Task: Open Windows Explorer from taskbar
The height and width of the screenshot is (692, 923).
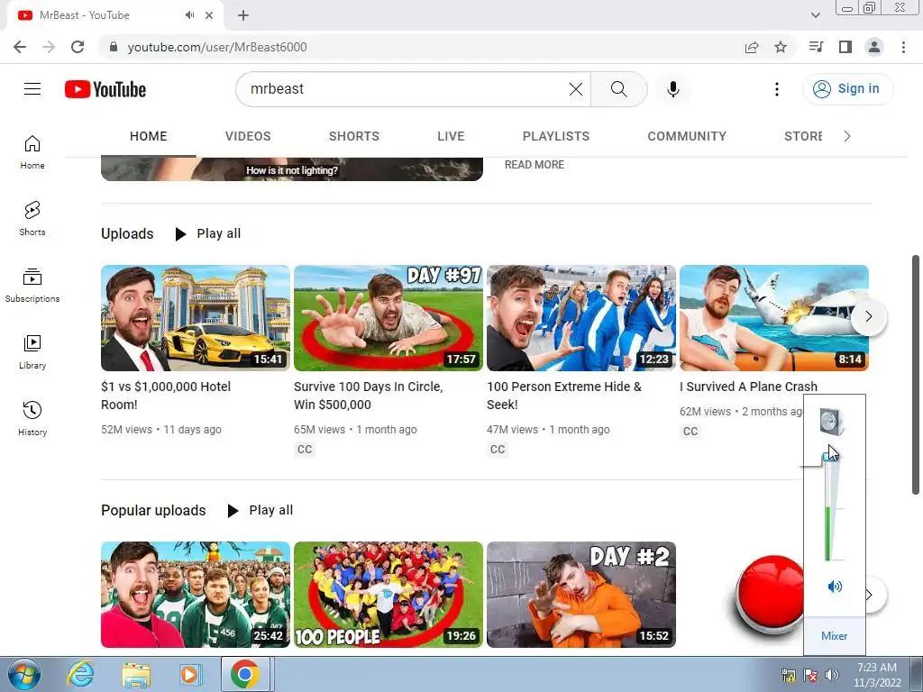Action: 136,674
